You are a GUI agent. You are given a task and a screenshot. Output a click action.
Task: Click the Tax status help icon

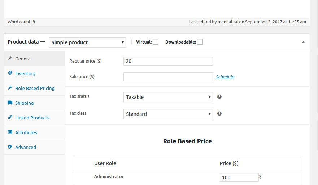point(219,97)
